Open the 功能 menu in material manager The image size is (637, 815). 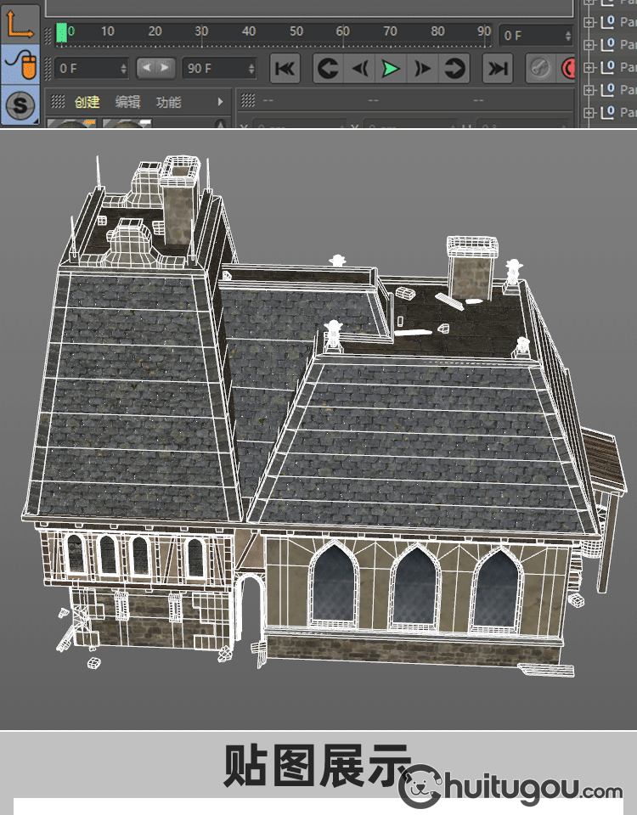(168, 102)
